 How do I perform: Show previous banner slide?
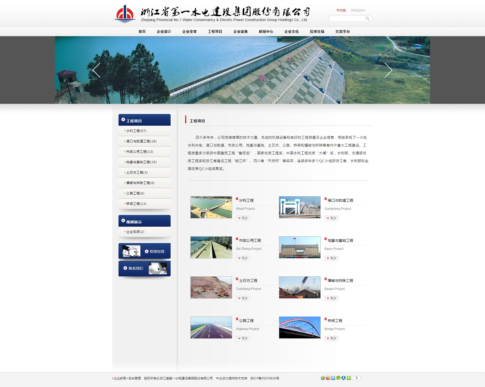point(97,70)
